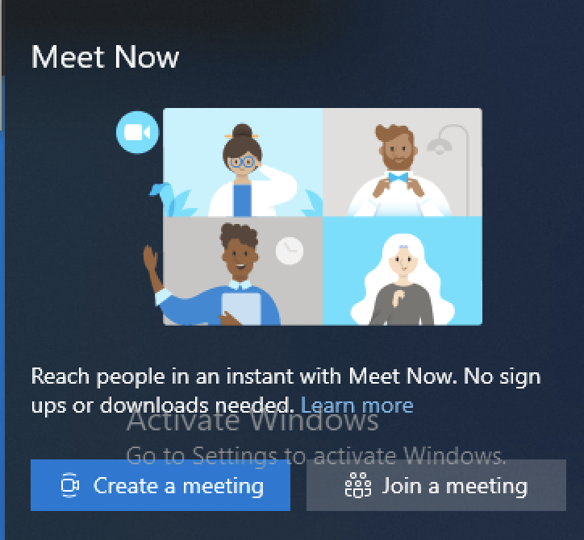Click the round video camera icon beside illustration
The image size is (584, 540).
point(137,132)
